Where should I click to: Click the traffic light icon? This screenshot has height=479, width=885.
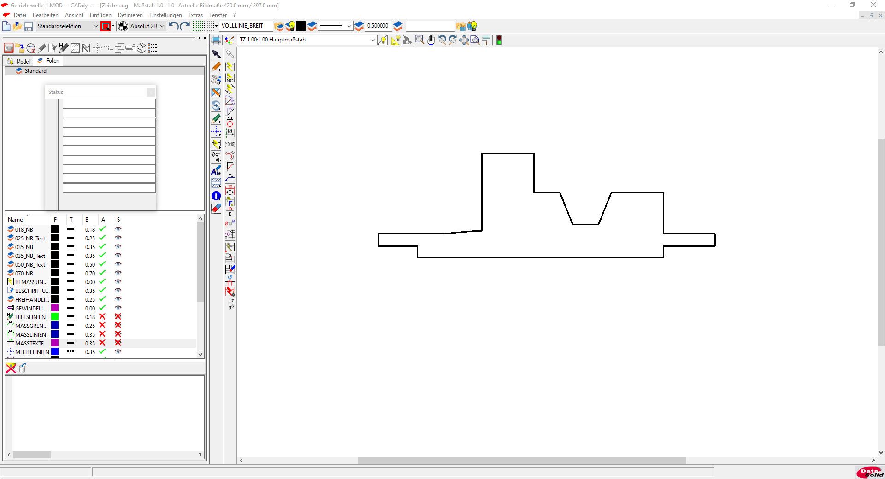(499, 40)
